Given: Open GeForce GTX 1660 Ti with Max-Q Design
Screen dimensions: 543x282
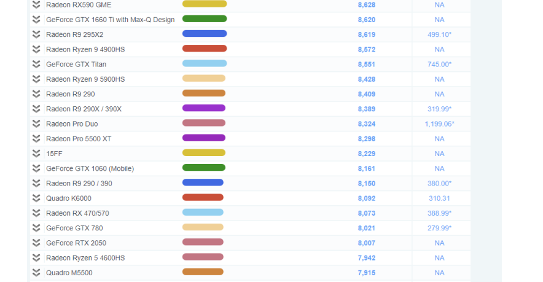Looking at the screenshot, I should pyautogui.click(x=110, y=20).
